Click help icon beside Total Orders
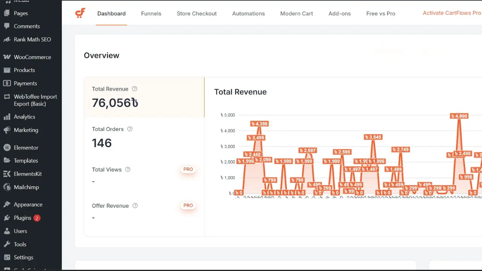482x271 pixels. [130, 129]
